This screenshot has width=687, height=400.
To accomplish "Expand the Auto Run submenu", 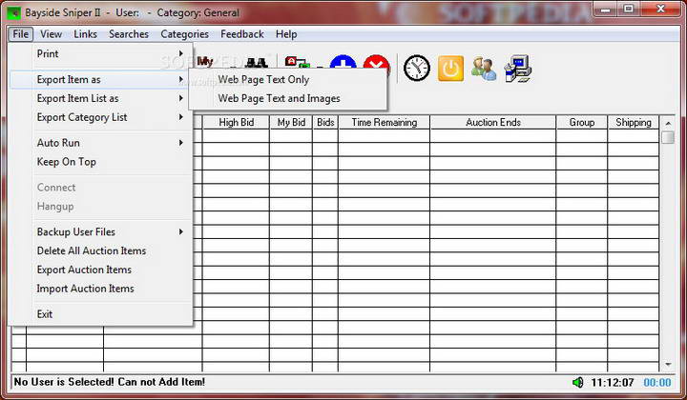I will tap(100, 143).
